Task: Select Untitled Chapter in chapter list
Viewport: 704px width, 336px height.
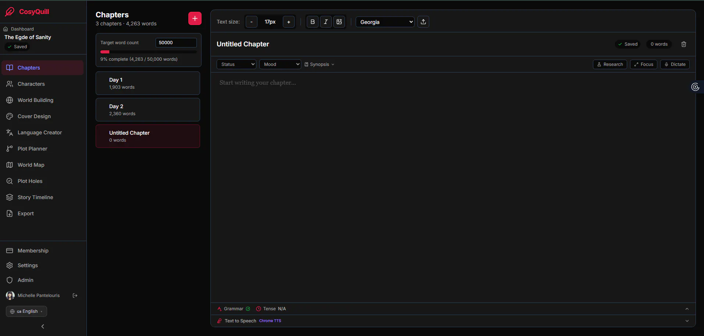Action: click(148, 136)
